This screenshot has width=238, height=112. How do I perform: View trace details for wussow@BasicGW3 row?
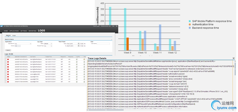point(84,74)
